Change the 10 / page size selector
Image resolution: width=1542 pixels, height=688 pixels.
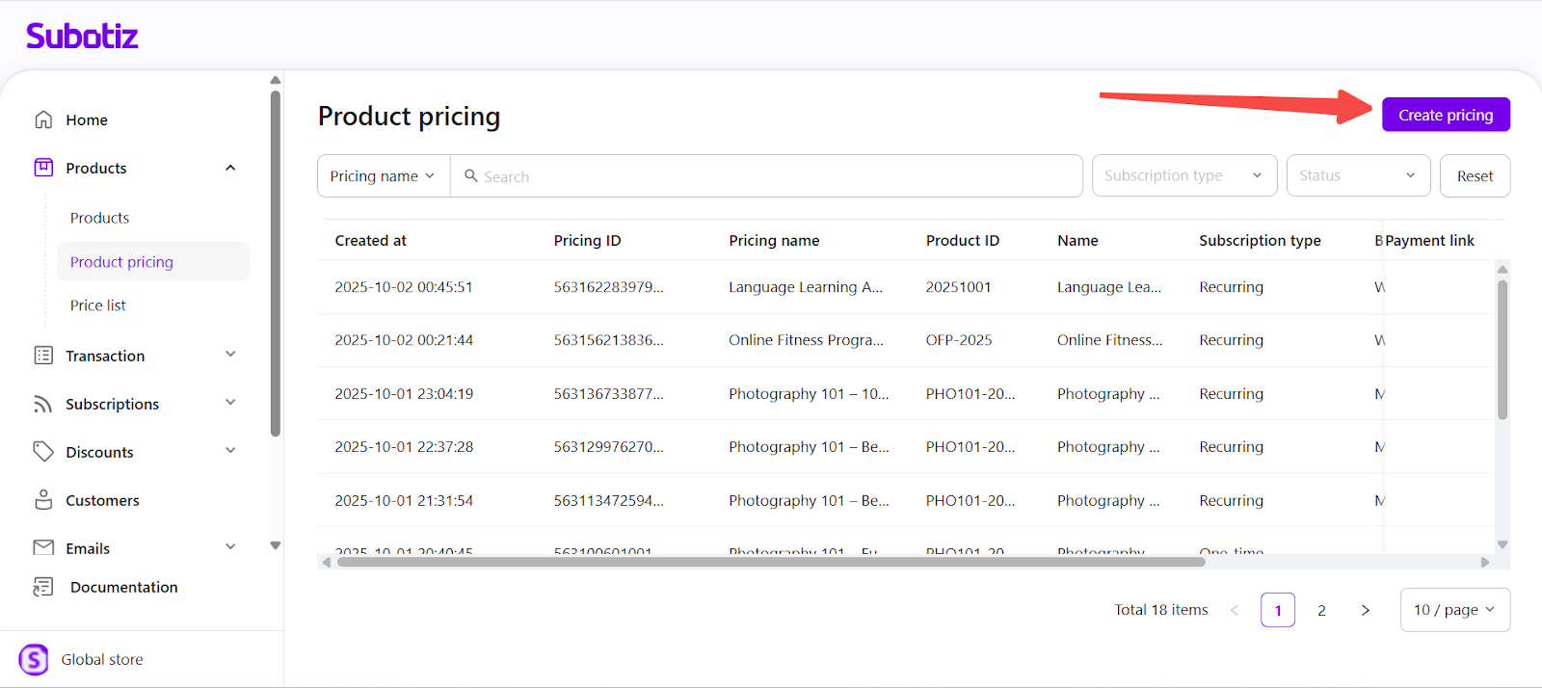[x=1453, y=610]
